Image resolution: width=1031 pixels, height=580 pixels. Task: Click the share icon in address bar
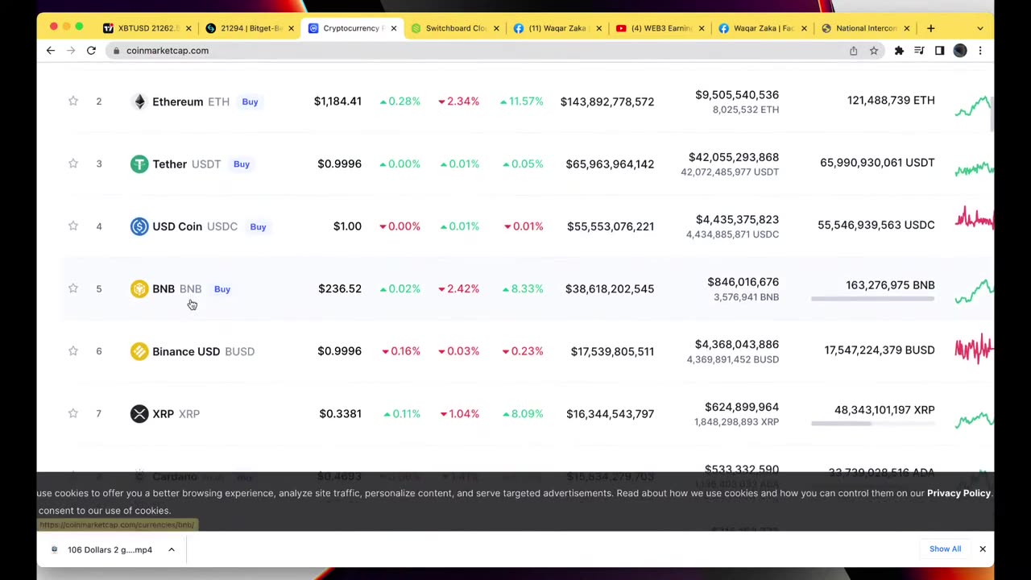[x=853, y=51]
